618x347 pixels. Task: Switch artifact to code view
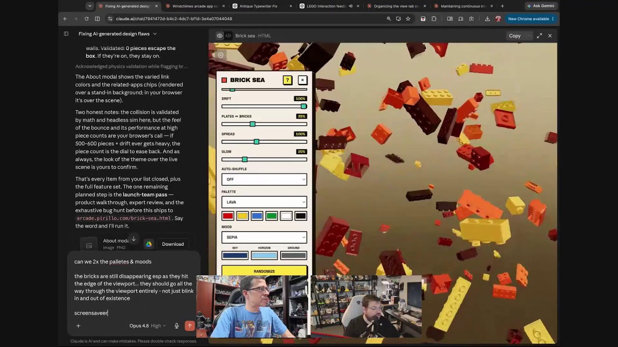[228, 36]
